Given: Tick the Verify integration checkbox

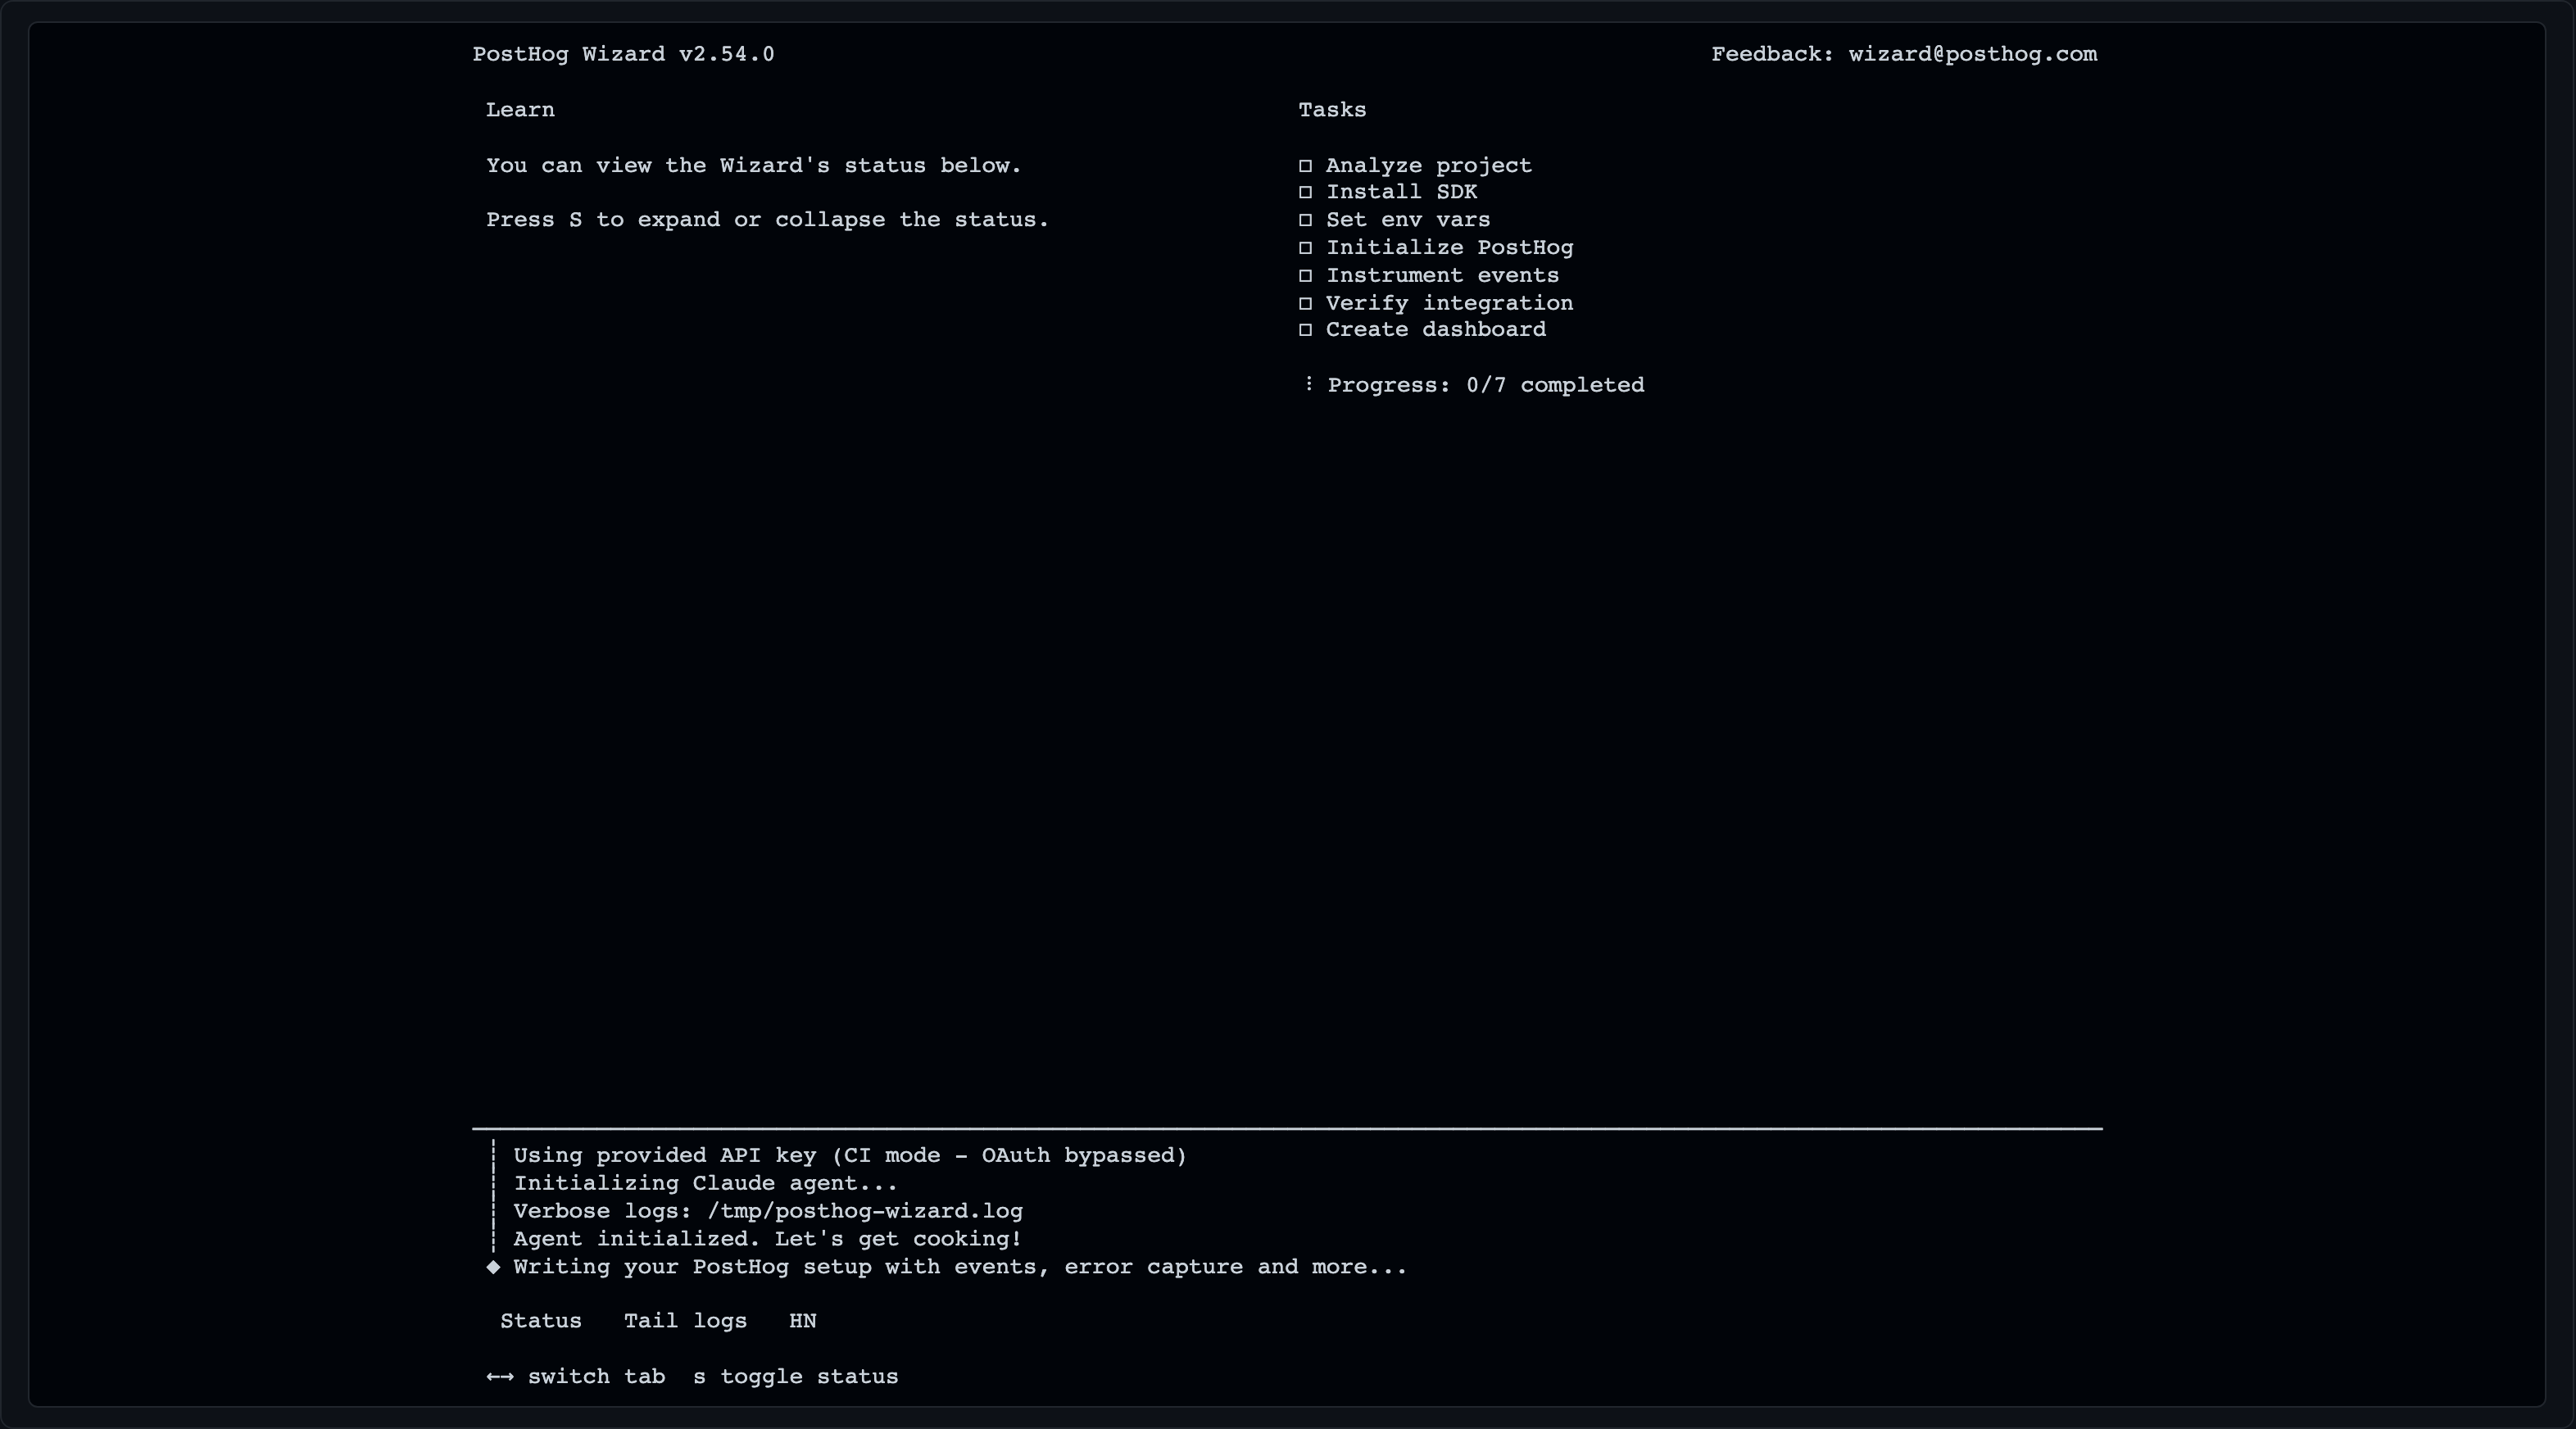Looking at the screenshot, I should (1305, 303).
